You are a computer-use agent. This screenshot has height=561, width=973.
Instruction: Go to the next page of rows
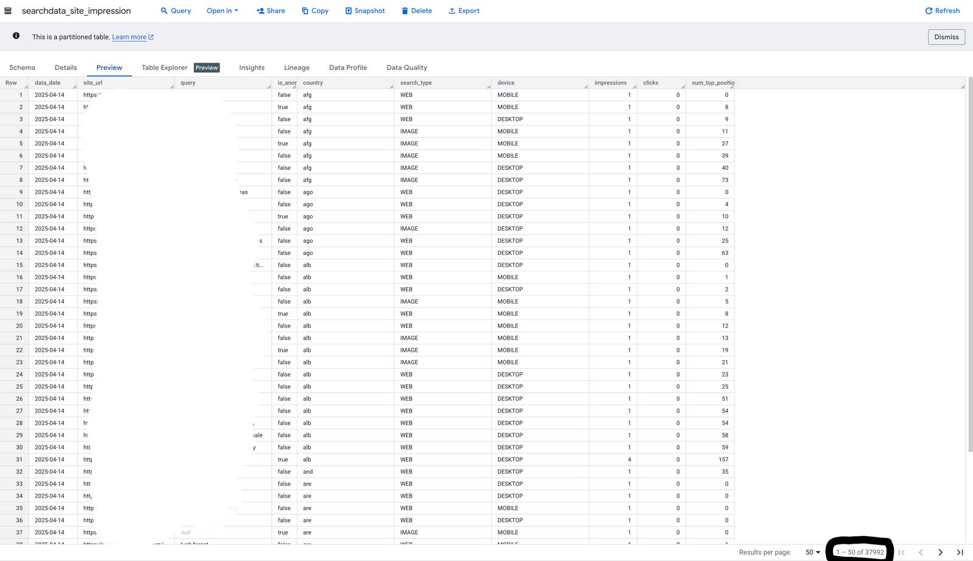tap(940, 552)
